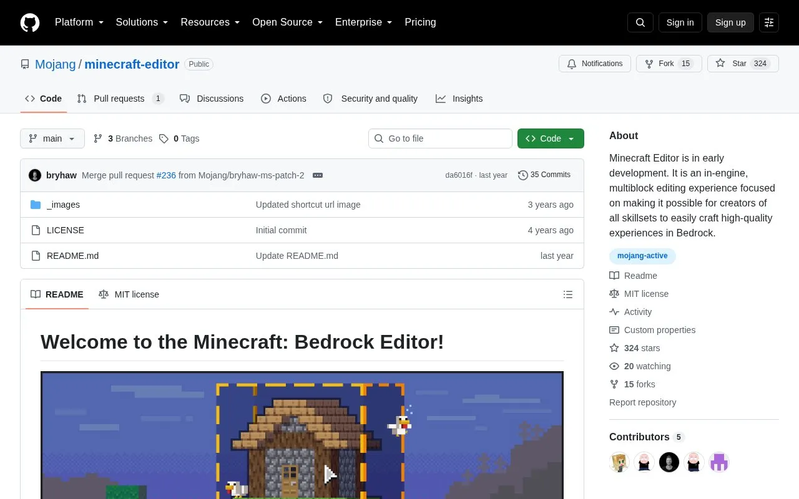Open the 'Initial commit' commit message
The height and width of the screenshot is (499, 799).
pos(281,230)
